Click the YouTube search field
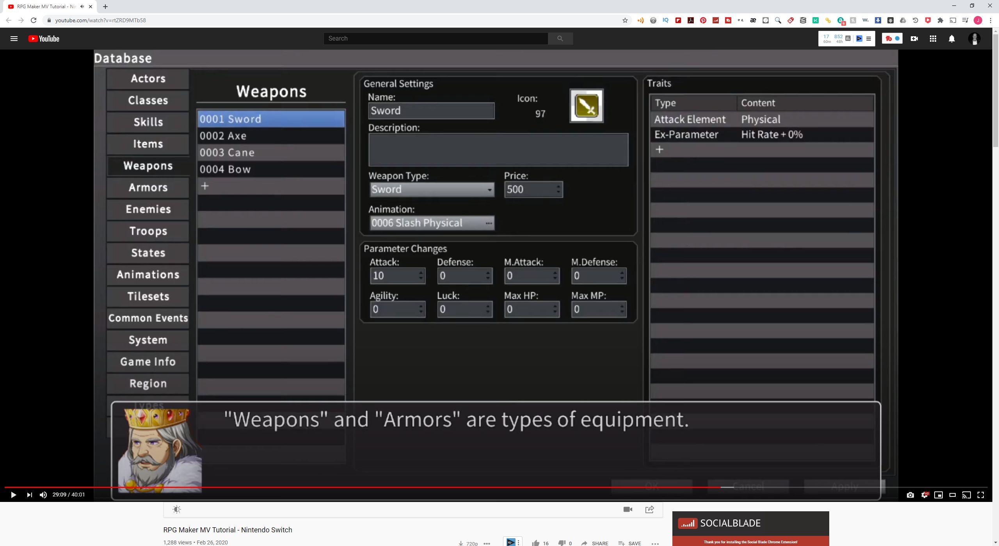The width and height of the screenshot is (999, 546). pos(436,38)
